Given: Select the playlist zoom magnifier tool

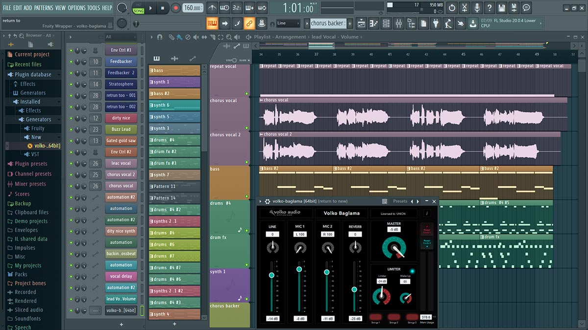Looking at the screenshot, I should pos(230,37).
